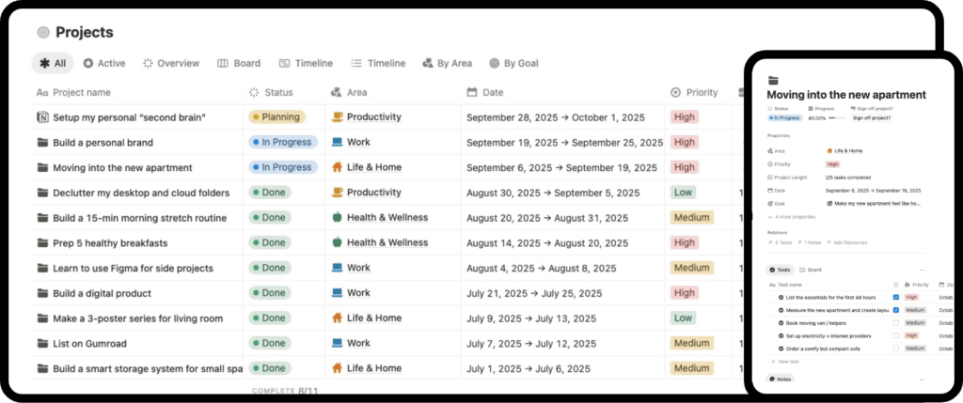The height and width of the screenshot is (403, 963).
Task: Click check-circle icon of Order a comfy sofa task
Action: [x=781, y=349]
